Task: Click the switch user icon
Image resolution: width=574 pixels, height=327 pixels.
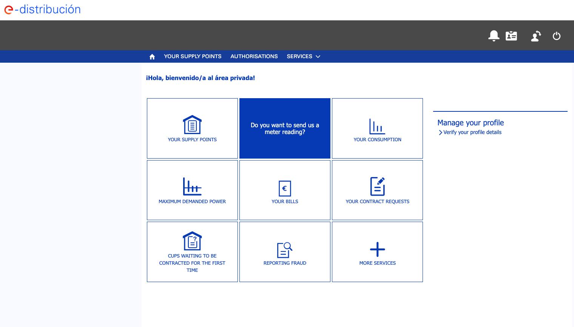Action: point(536,36)
